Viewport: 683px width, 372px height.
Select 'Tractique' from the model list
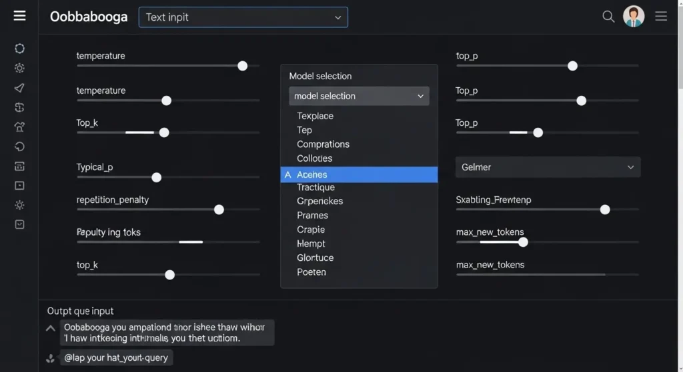[315, 187]
